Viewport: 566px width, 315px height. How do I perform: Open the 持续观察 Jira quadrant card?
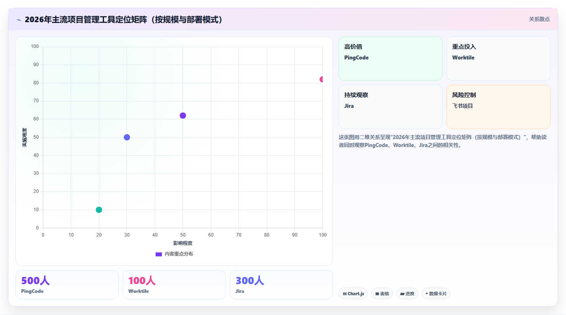[390, 107]
